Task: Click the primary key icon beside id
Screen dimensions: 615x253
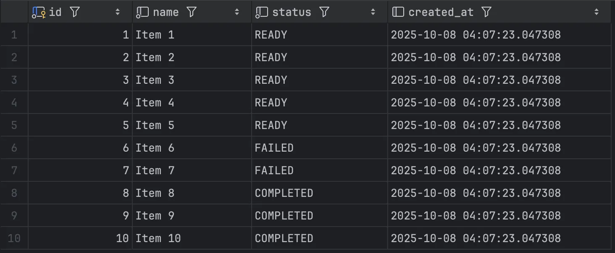Action: click(39, 12)
